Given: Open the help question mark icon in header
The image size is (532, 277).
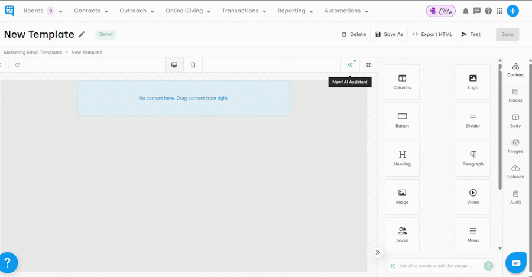Looking at the screenshot, I should (488, 11).
